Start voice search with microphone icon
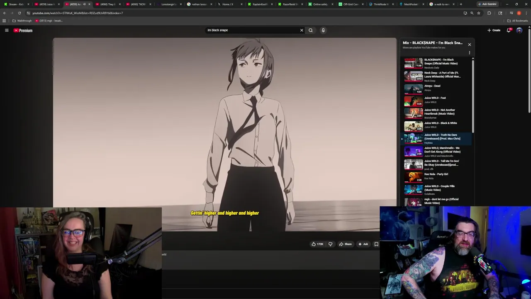 (x=323, y=30)
